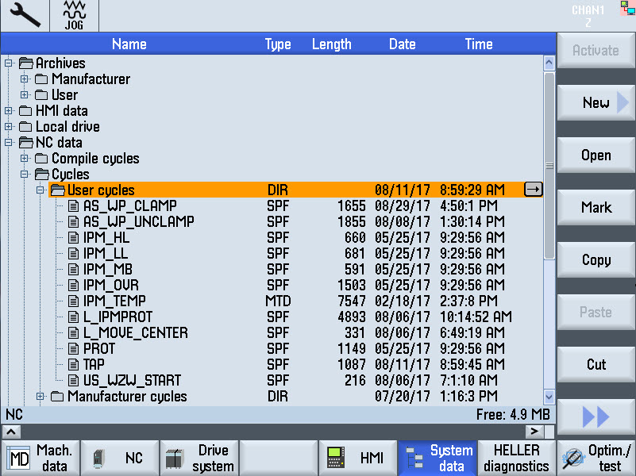The image size is (636, 476).
Task: Open the HMI softkey
Action: 357,458
